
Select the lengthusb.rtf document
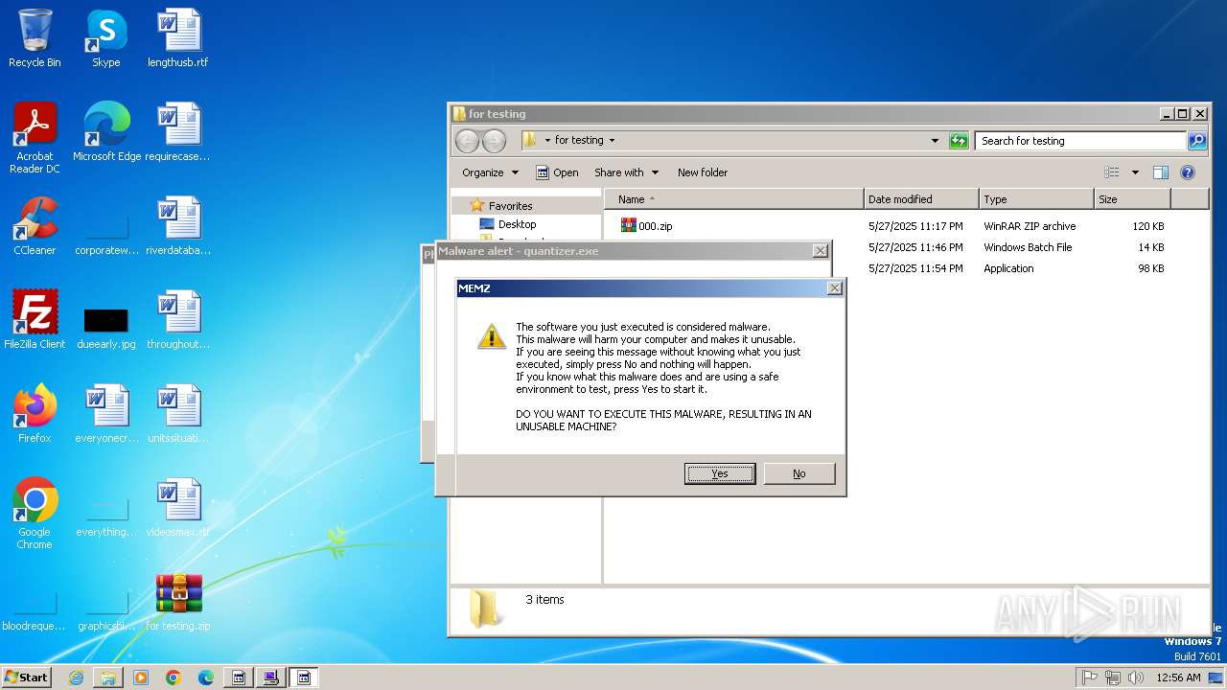pyautogui.click(x=178, y=39)
